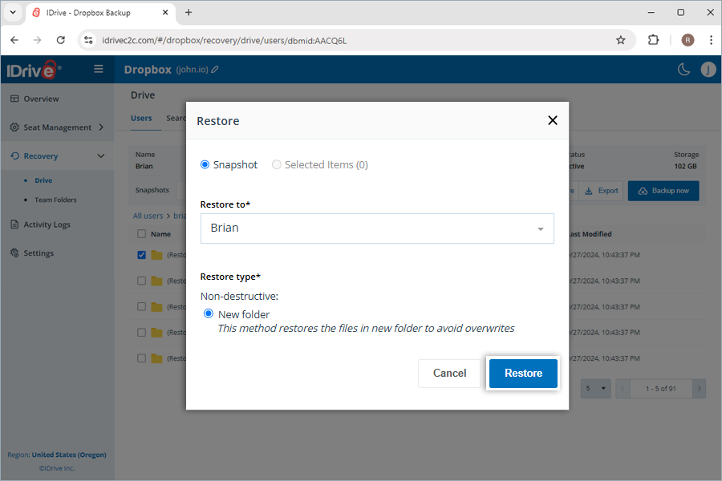Click the Overview sidebar icon
This screenshot has width=722, height=481.
tap(14, 99)
